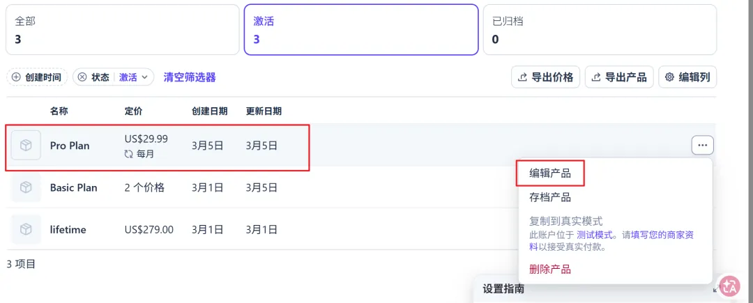Screen dimensions: 753x303
Task: Open the 编辑列 column editor
Action: (x=687, y=77)
